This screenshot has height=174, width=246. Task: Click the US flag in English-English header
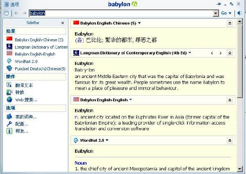click(x=76, y=99)
